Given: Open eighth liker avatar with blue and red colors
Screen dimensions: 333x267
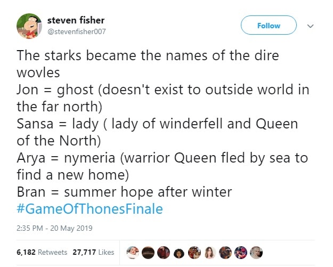Looking at the screenshot, I should [241, 252].
